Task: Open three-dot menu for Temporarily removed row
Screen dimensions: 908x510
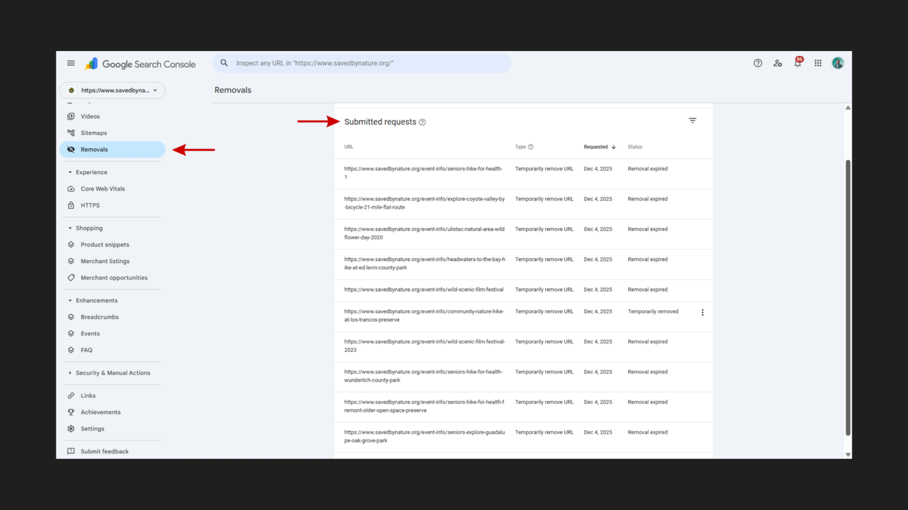Action: pyautogui.click(x=702, y=312)
